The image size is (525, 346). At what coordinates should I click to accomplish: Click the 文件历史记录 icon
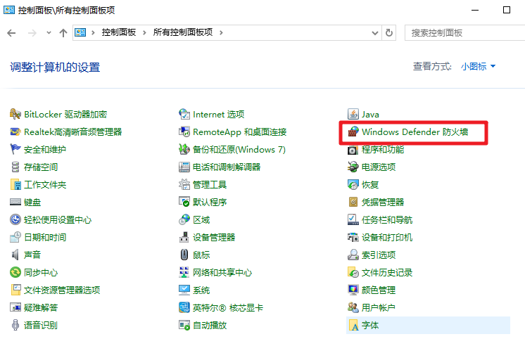pyautogui.click(x=353, y=272)
